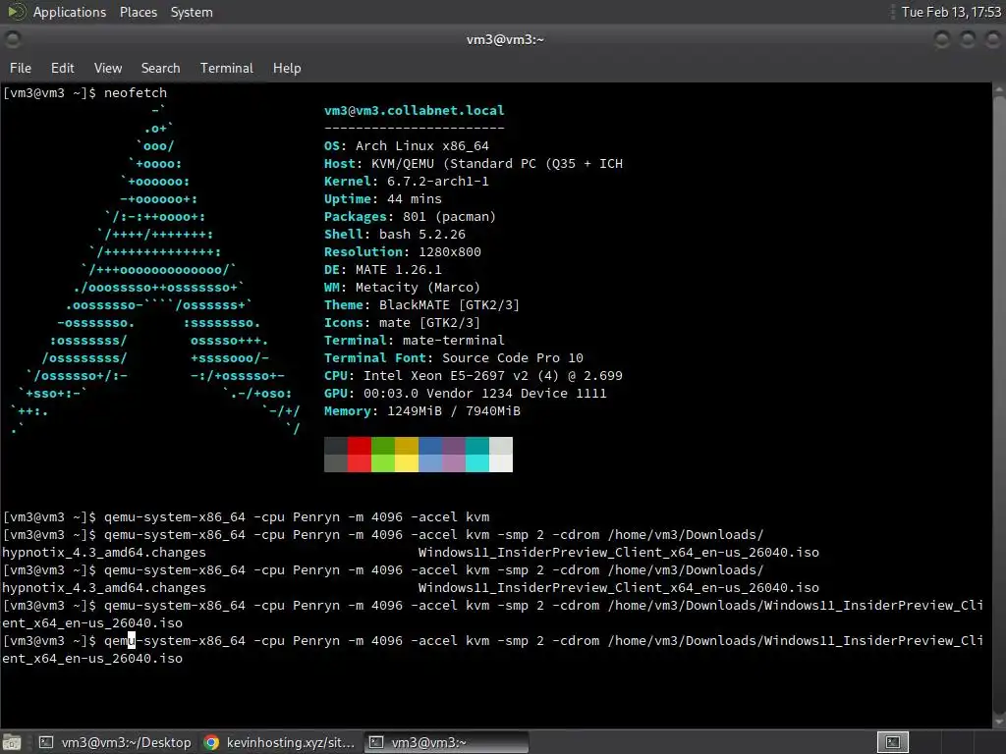Click the Applications menu logo icon
The height and width of the screenshot is (754, 1006).
[x=16, y=12]
